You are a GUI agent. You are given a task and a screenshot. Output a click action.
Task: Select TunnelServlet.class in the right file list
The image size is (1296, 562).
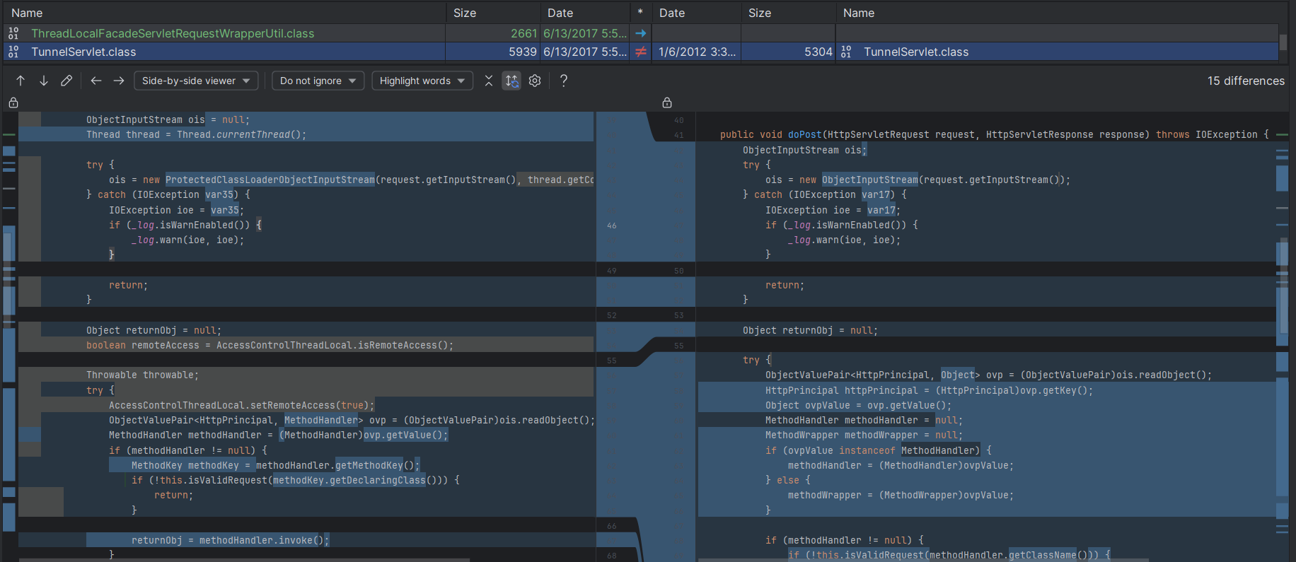(915, 52)
